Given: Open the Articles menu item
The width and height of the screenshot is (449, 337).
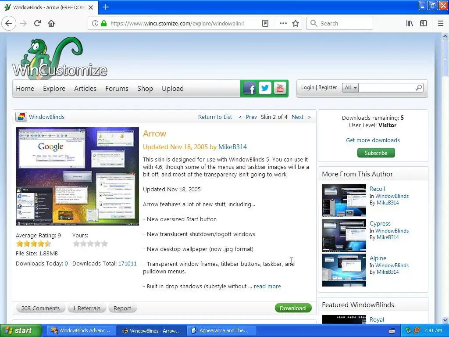Looking at the screenshot, I should [85, 89].
